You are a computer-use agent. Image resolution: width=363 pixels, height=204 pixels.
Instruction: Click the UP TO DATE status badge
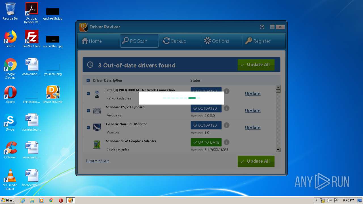(x=206, y=142)
